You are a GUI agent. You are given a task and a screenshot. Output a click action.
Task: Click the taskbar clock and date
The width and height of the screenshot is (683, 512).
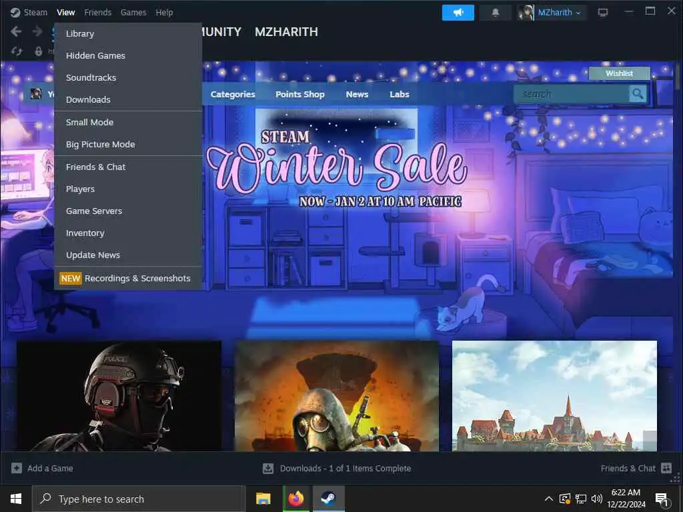tap(626, 499)
